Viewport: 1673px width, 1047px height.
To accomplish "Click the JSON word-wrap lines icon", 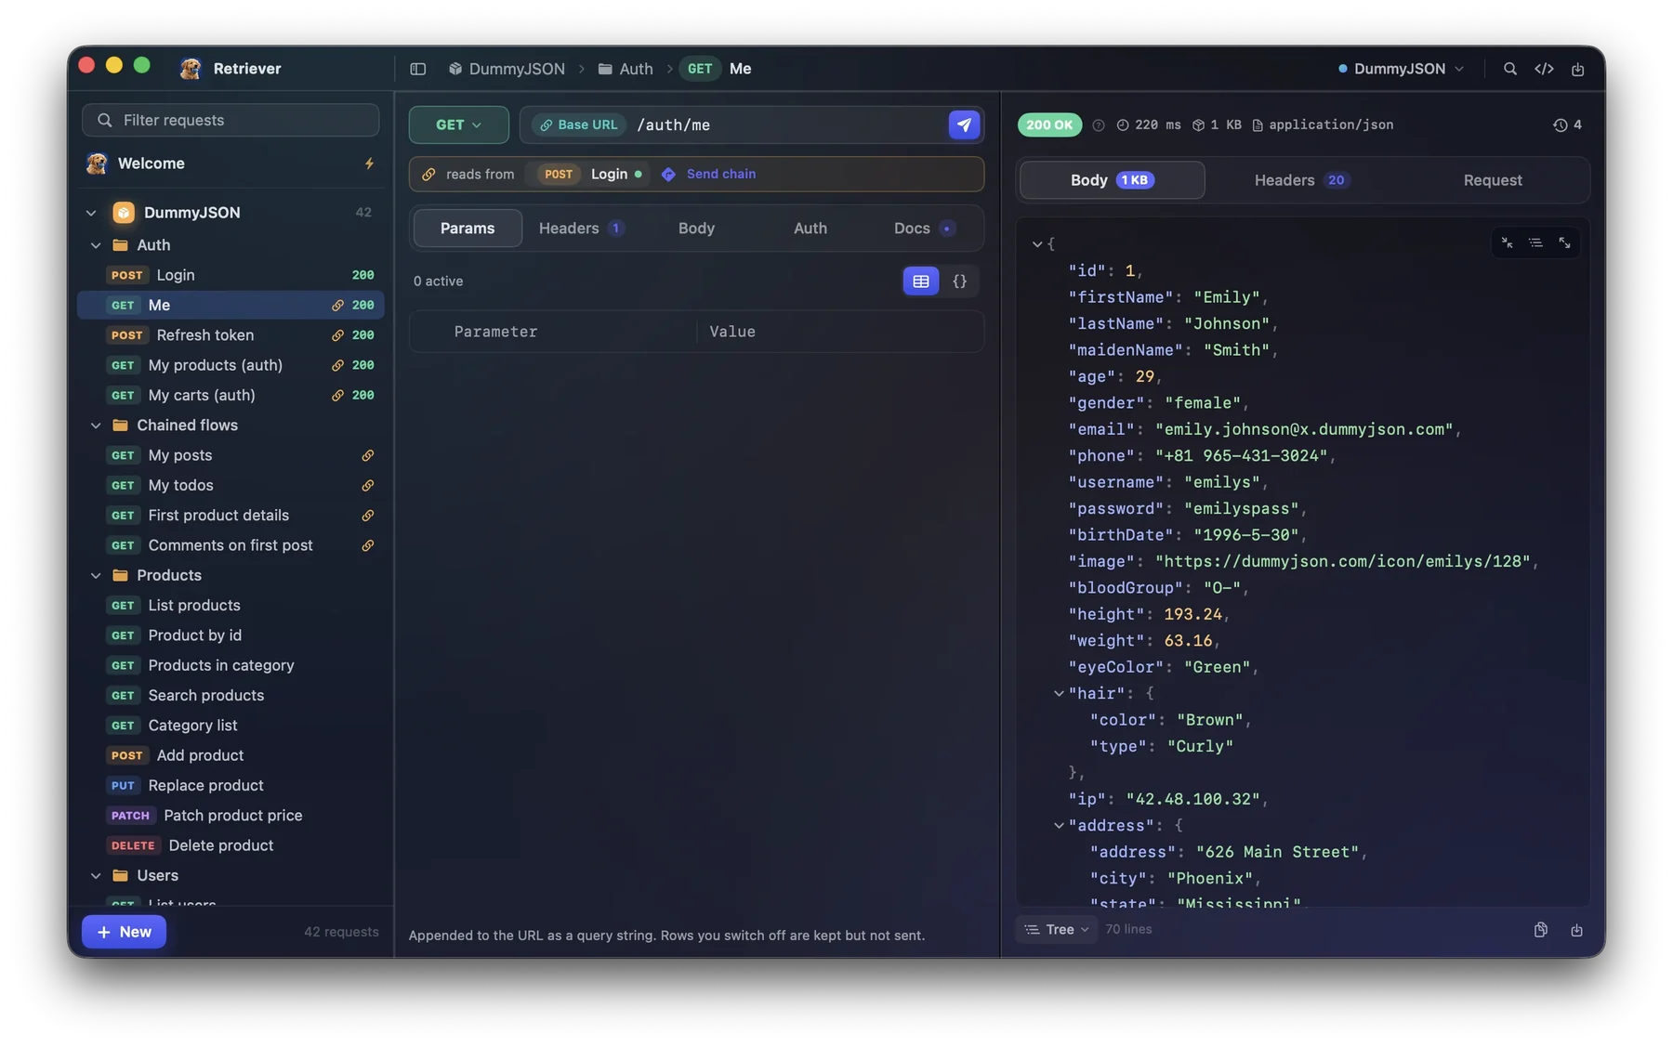I will [x=1535, y=242].
